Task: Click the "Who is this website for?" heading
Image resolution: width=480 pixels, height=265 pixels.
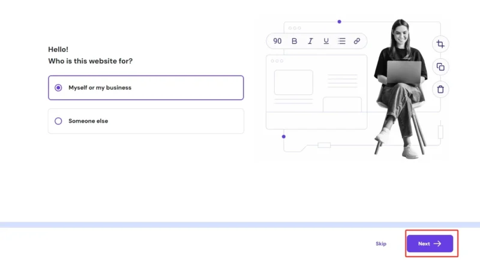Action: [x=91, y=61]
